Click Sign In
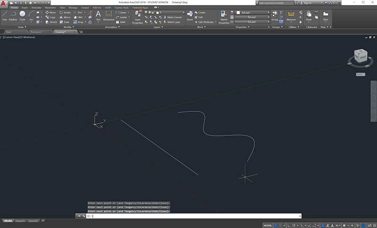The image size is (377, 228). (x=306, y=3)
